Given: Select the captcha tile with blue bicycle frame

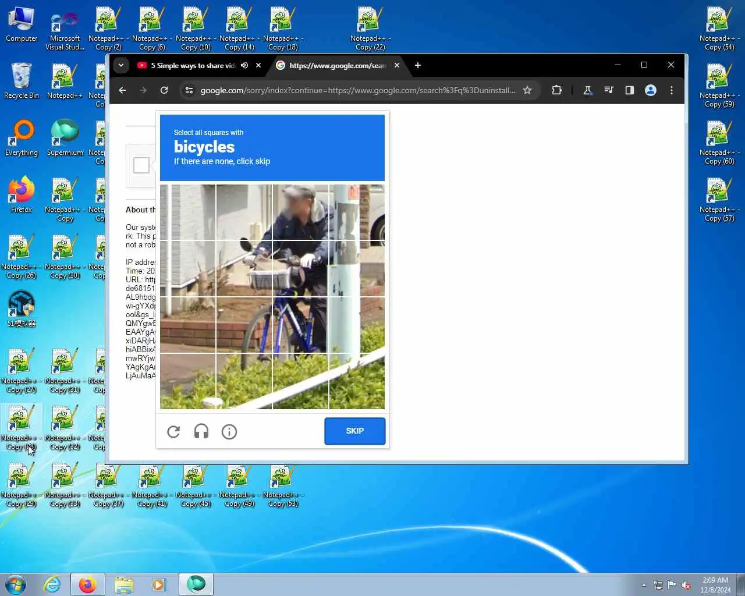Looking at the screenshot, I should tap(300, 325).
